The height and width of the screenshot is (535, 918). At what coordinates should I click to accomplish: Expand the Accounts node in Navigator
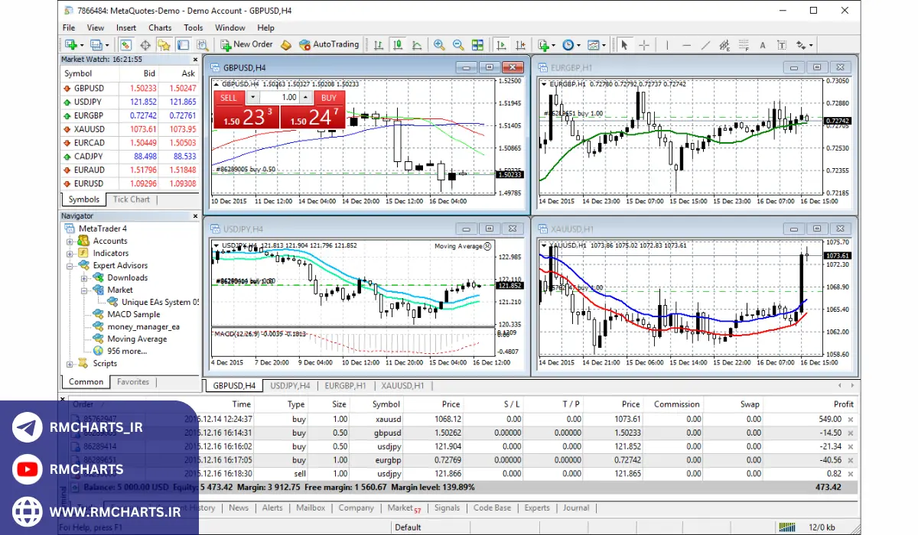pyautogui.click(x=70, y=241)
